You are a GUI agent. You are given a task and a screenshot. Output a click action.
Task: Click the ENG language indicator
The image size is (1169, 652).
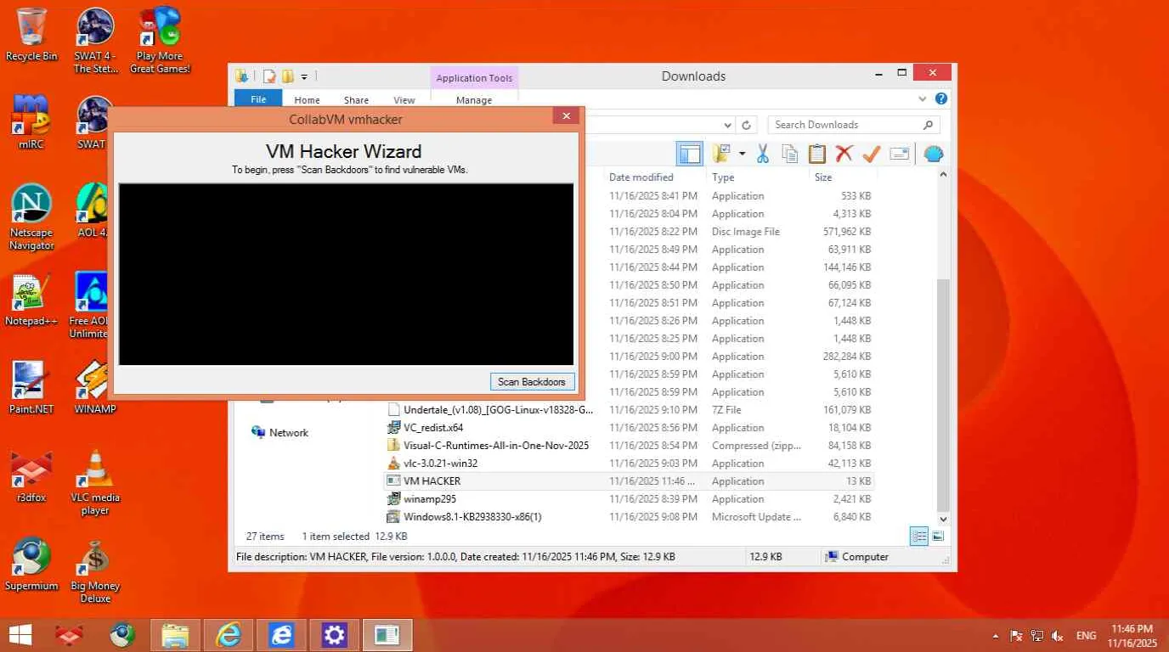(1086, 636)
